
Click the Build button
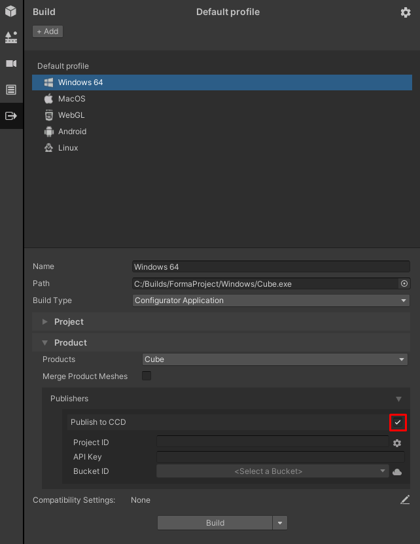coord(215,523)
